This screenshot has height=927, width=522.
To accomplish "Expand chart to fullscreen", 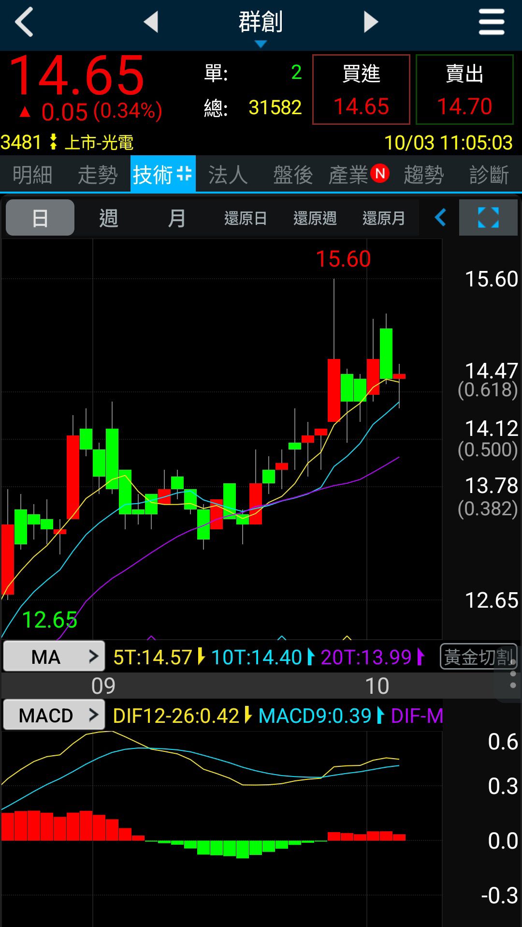I will pyautogui.click(x=488, y=218).
